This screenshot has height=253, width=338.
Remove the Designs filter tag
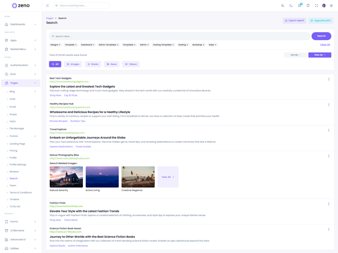[x=60, y=45]
